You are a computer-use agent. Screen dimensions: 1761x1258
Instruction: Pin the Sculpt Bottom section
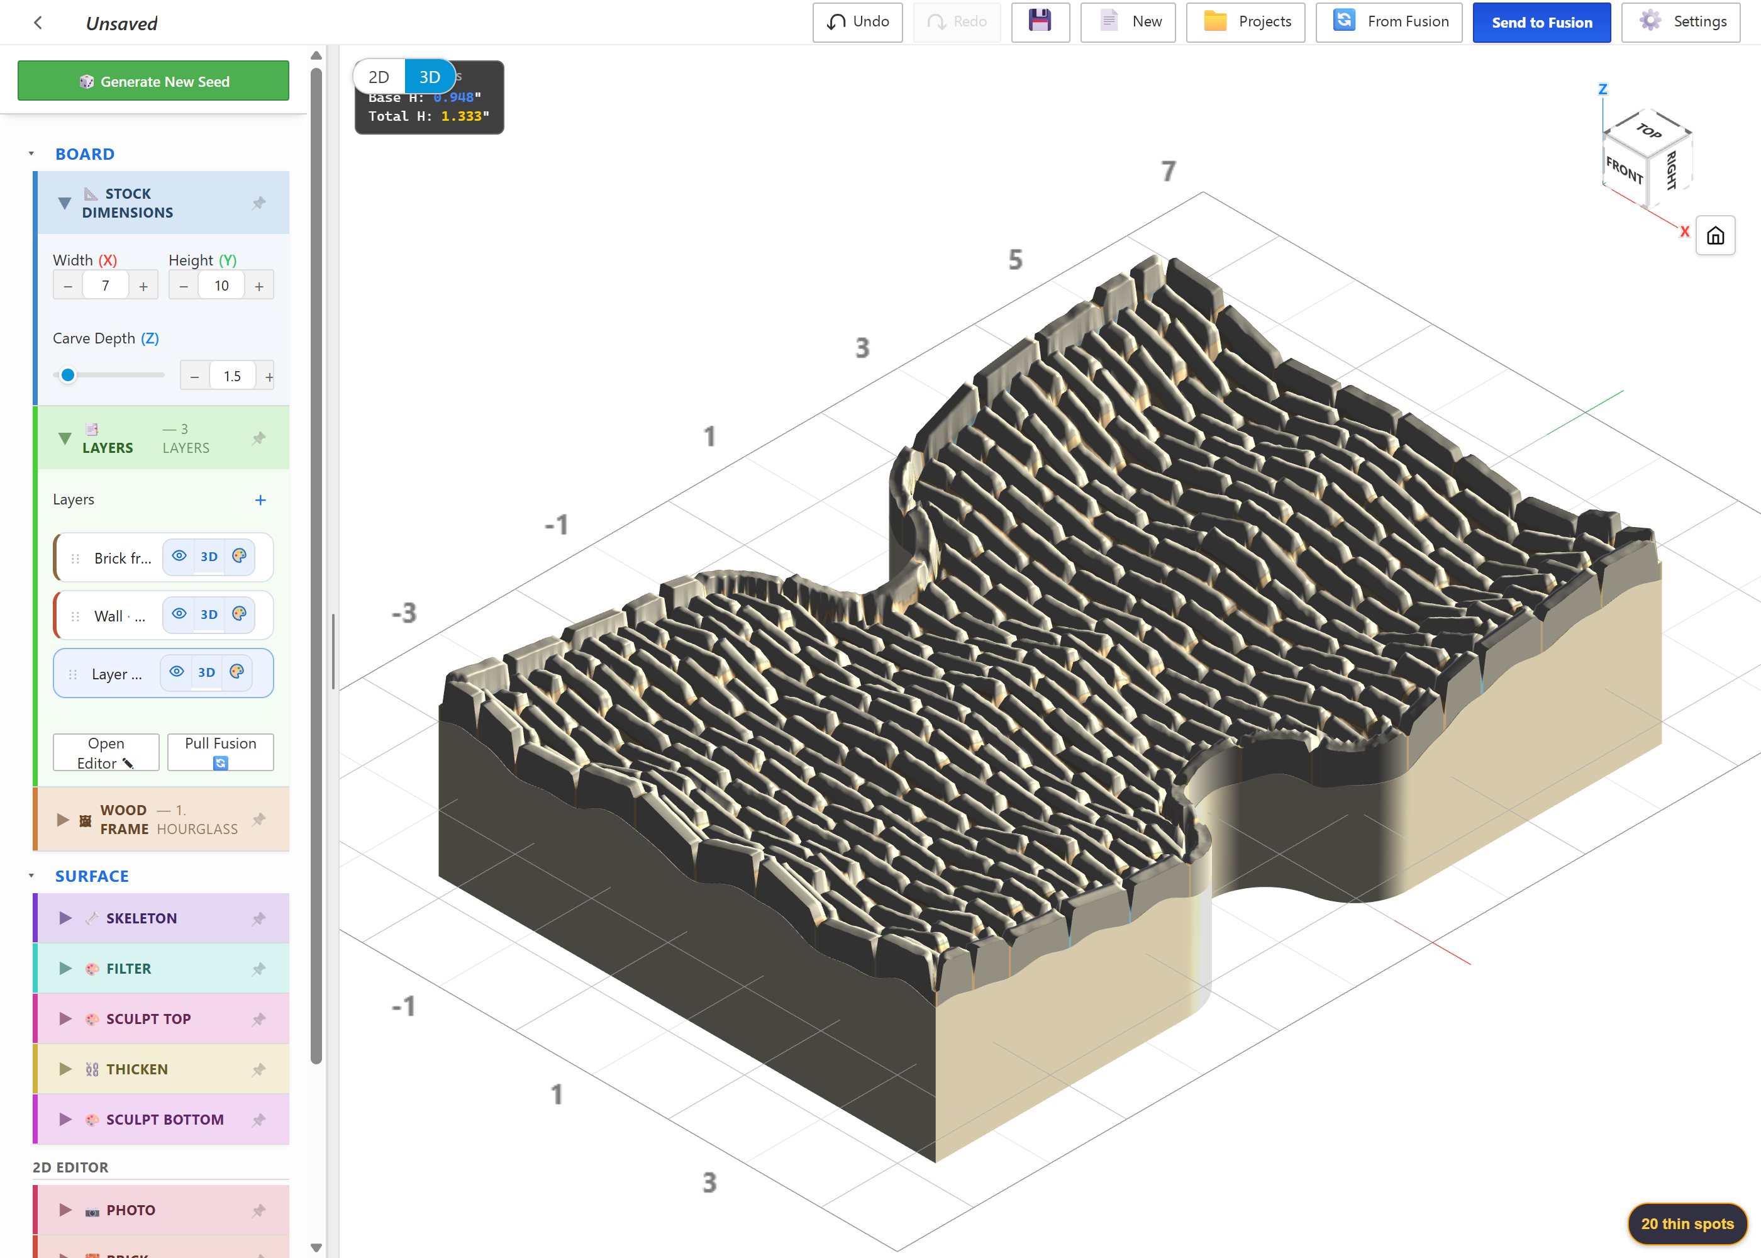(x=258, y=1120)
